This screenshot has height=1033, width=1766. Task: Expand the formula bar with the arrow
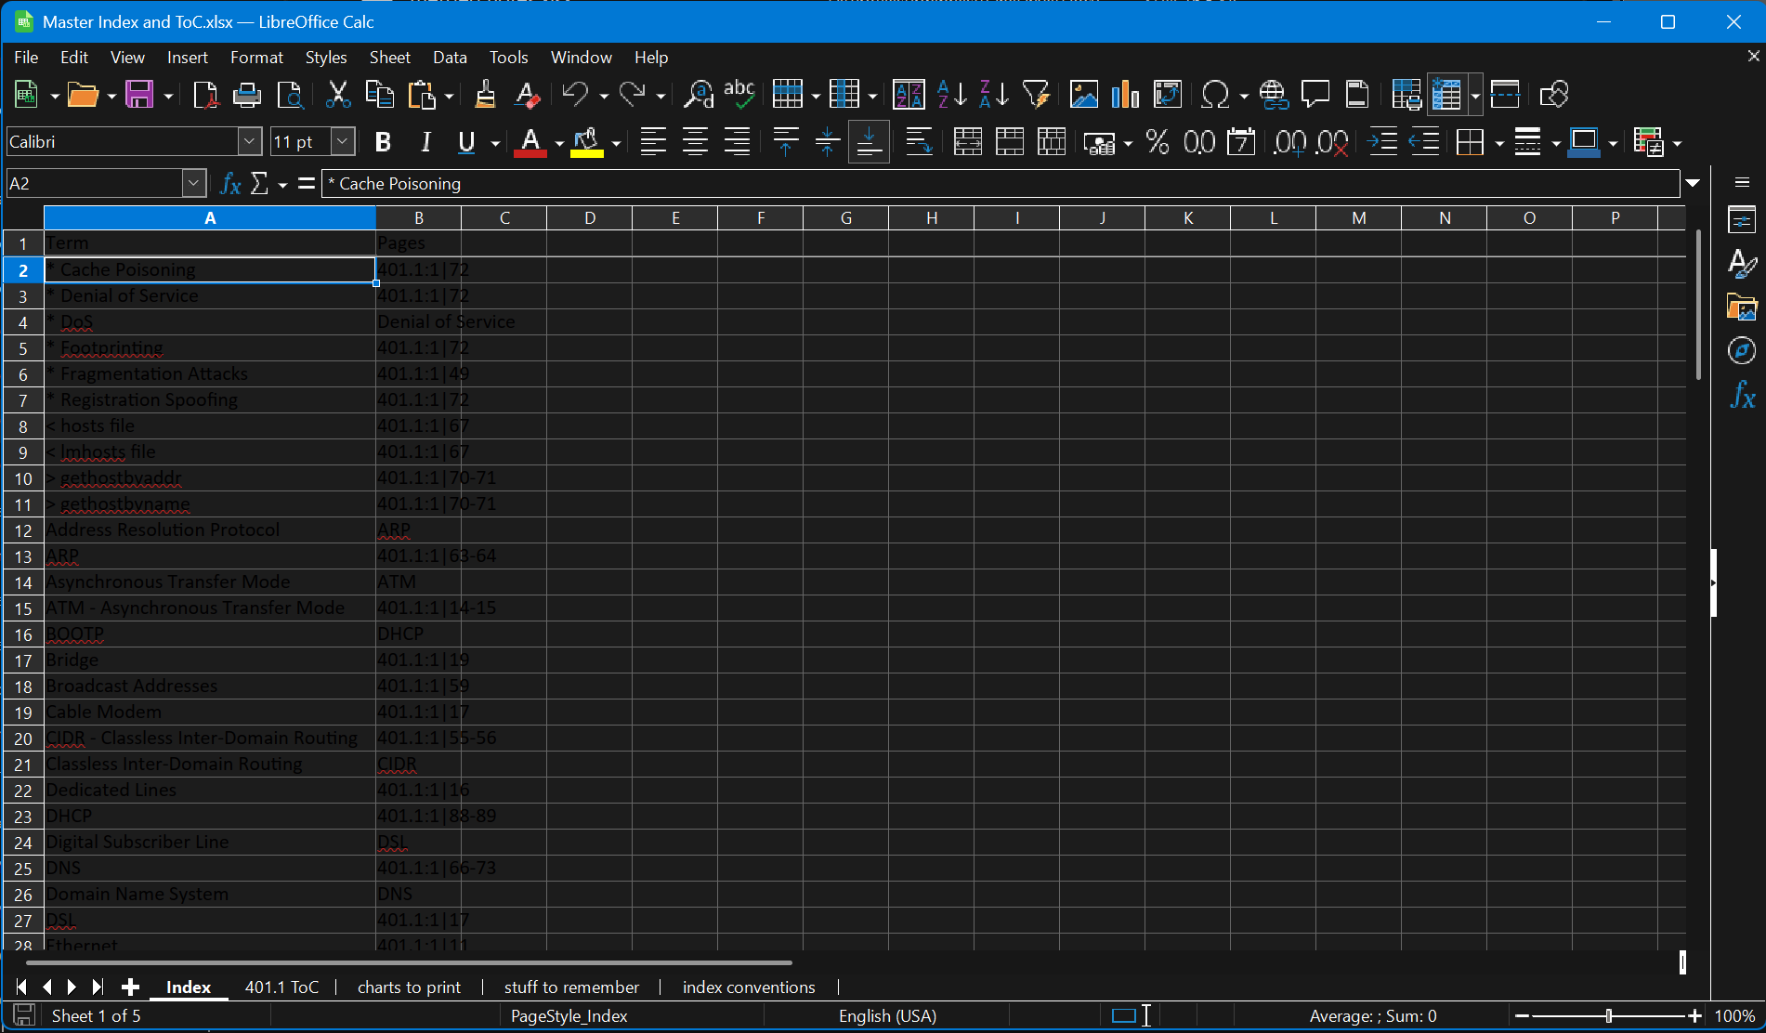click(x=1694, y=183)
